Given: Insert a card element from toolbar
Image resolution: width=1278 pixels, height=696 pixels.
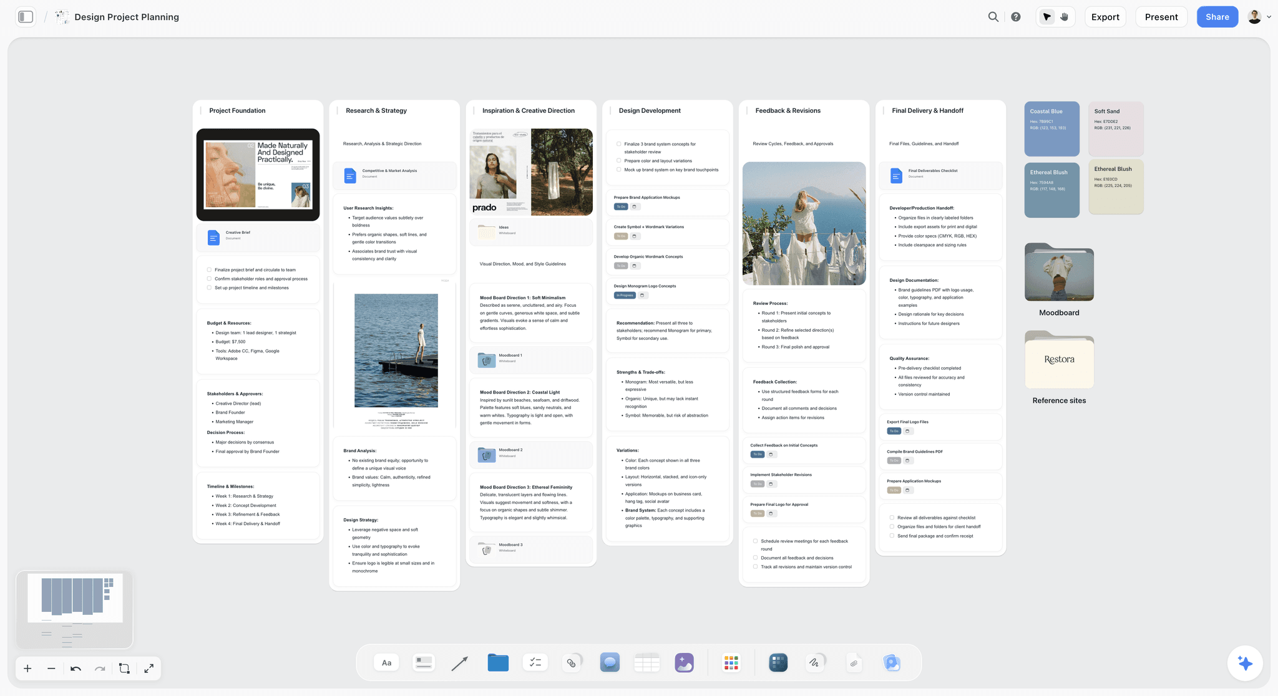Looking at the screenshot, I should [x=424, y=662].
